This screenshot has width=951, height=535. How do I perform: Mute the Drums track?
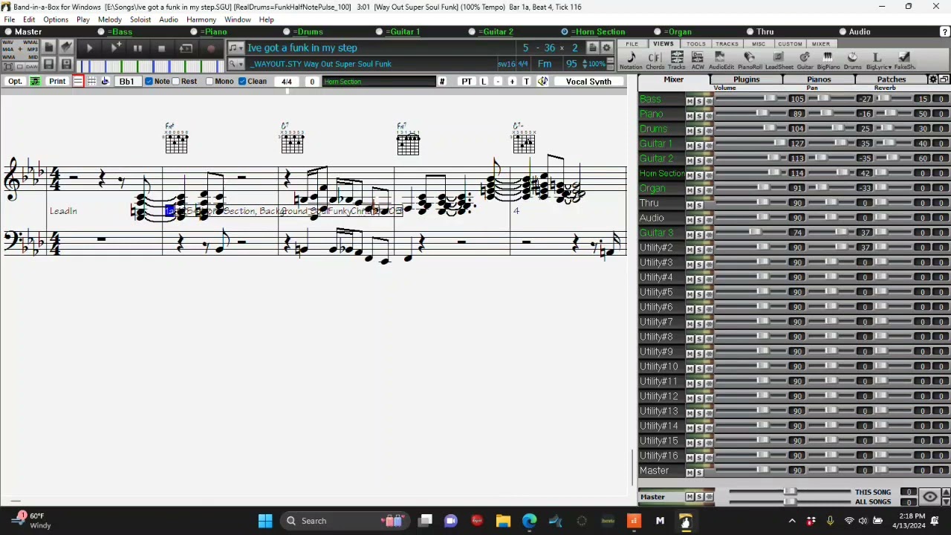pos(689,130)
